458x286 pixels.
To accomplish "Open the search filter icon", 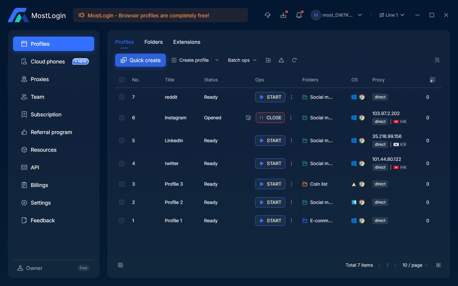I will 437,60.
